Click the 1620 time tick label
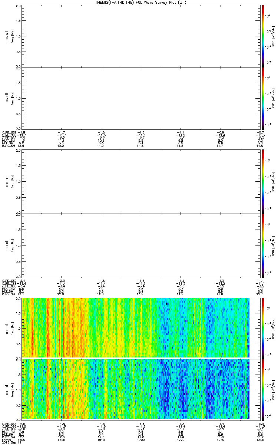The image size is (278, 445). [61, 439]
